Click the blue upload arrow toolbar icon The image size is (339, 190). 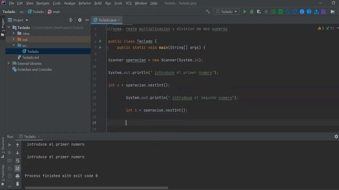(x=316, y=12)
